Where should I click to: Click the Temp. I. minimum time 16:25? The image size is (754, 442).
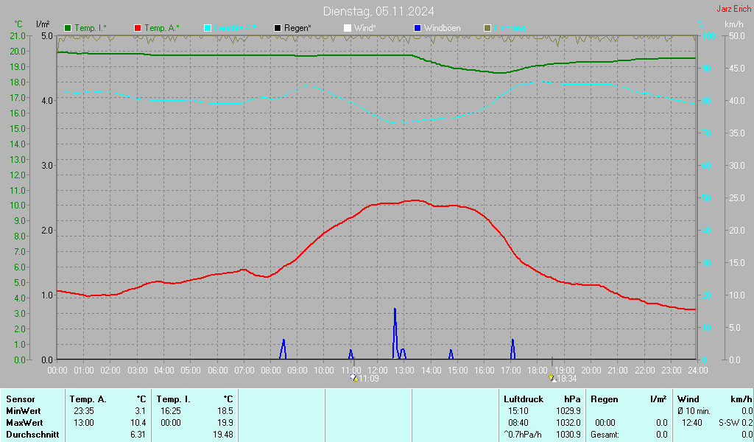171,411
